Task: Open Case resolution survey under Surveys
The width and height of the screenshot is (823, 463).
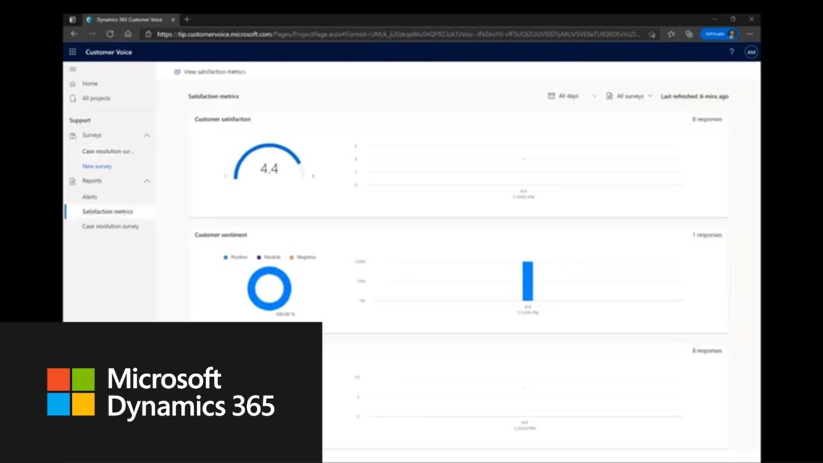Action: (108, 152)
